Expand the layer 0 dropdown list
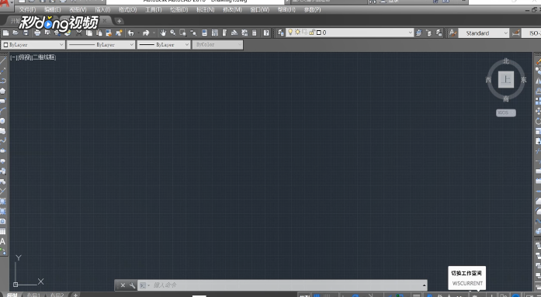Viewport: 541px width, 297px height. 411,33
